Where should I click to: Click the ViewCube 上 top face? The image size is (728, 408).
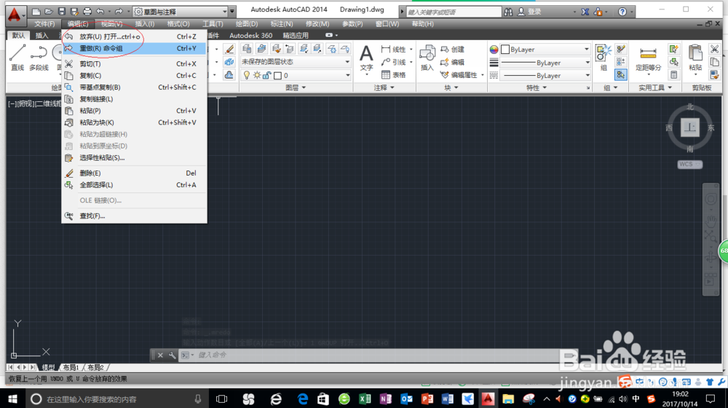pyautogui.click(x=690, y=127)
